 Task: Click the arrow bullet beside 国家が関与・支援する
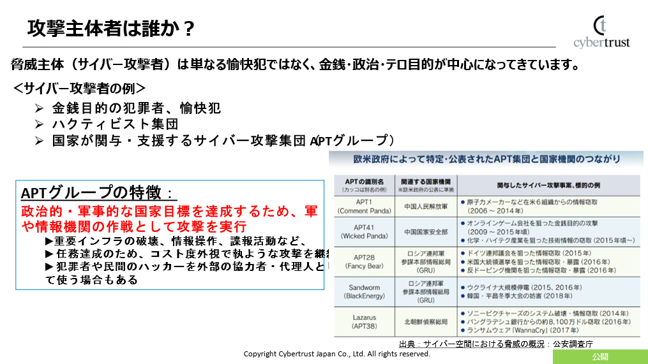[x=39, y=141]
